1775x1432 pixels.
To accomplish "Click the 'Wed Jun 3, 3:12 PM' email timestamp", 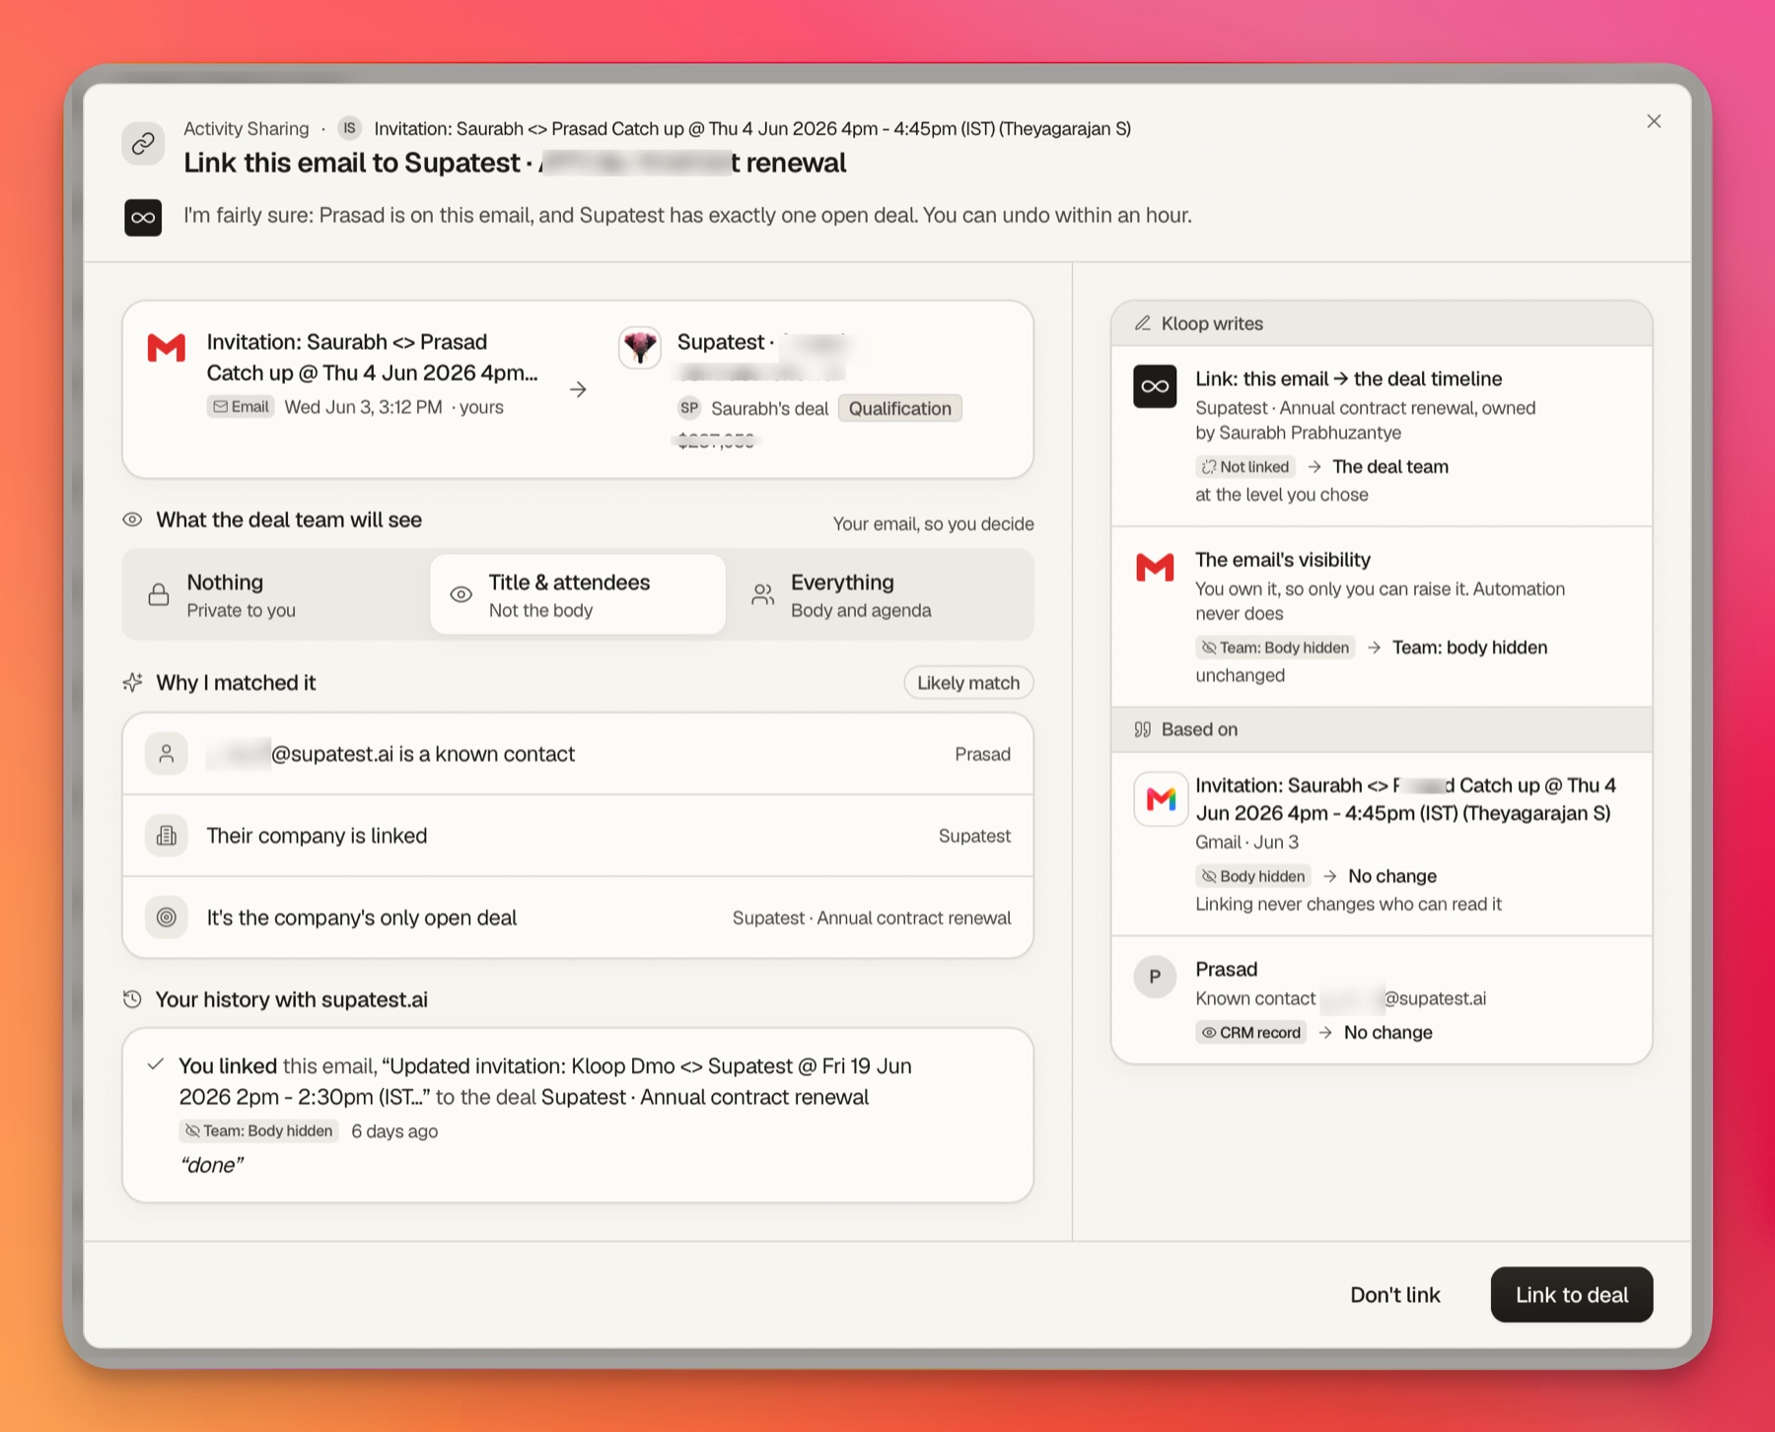I will (x=363, y=407).
